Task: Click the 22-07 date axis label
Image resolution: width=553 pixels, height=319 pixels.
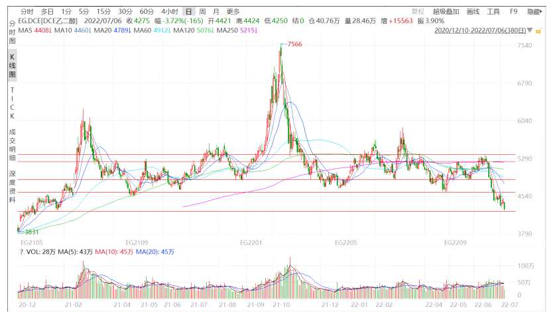Action: click(x=510, y=304)
